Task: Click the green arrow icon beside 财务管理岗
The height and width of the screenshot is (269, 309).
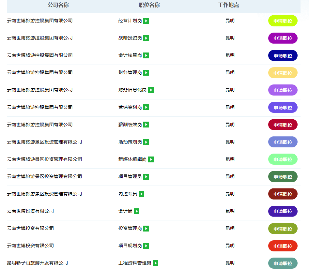Action: 146,73
